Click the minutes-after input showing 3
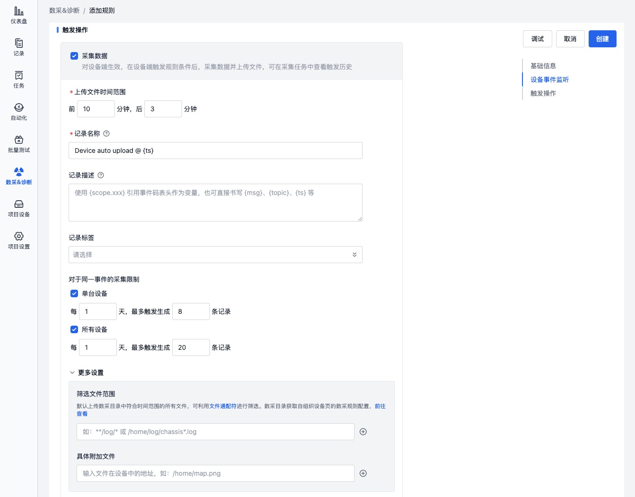Screen dimensions: 635x497 [163, 109]
